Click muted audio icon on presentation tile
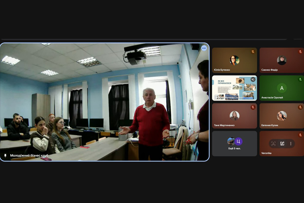The width and height of the screenshot is (304, 203). pos(253,80)
